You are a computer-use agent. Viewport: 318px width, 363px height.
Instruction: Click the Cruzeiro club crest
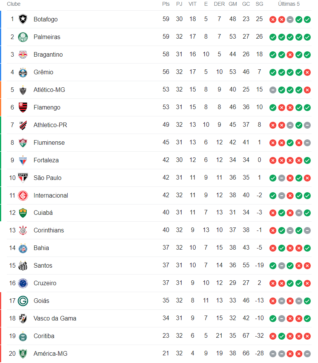pyautogui.click(x=23, y=283)
